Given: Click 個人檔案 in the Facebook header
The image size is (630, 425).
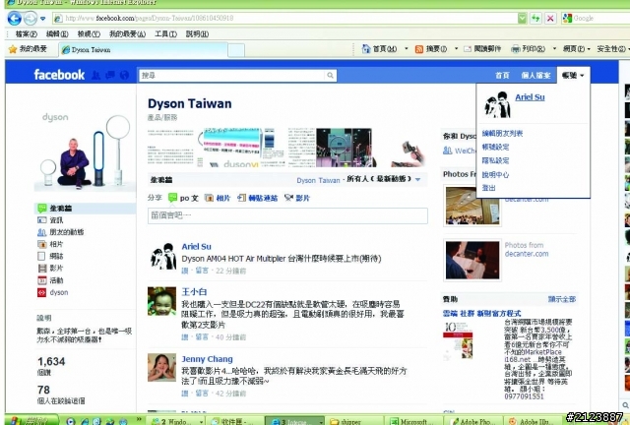Looking at the screenshot, I should 535,75.
